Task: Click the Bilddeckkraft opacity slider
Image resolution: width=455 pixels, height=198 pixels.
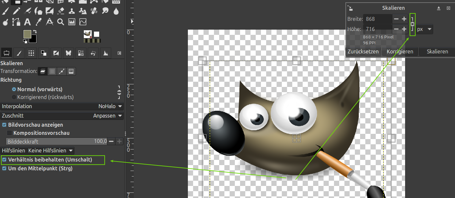Action: (x=57, y=141)
